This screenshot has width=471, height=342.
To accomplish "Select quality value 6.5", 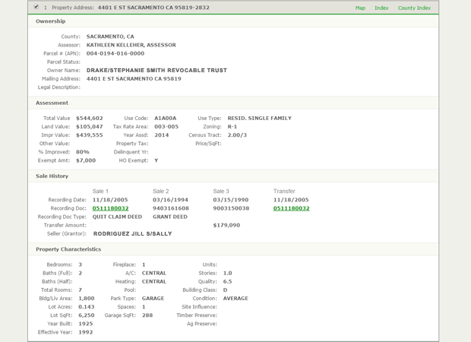I will (227, 281).
